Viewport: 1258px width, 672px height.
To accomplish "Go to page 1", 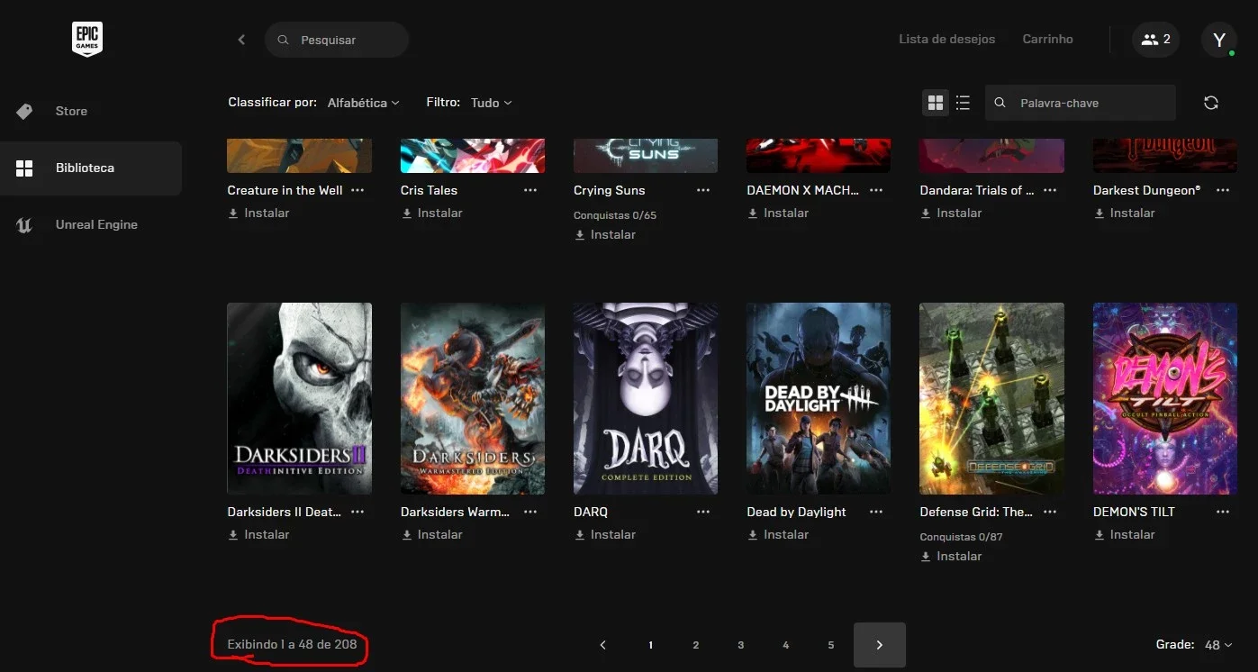I will (650, 645).
